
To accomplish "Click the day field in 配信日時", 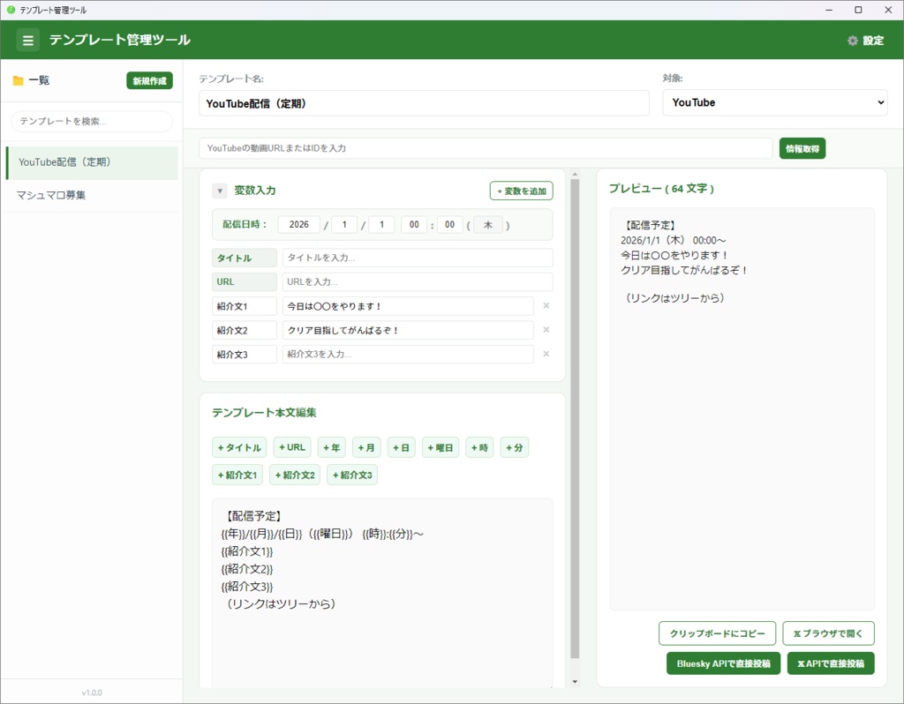I will 381,225.
